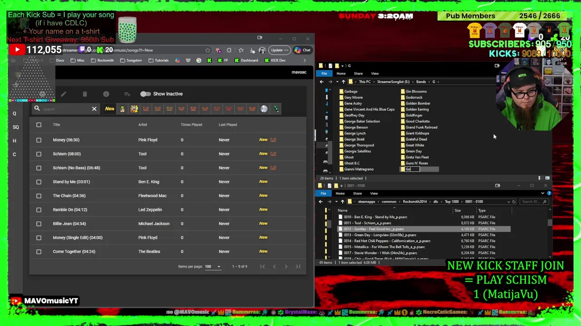Open the Google bookmark icon

coord(199,60)
